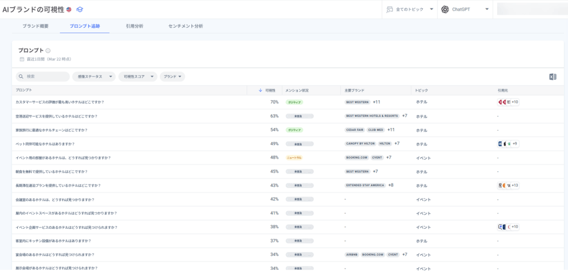Switch to the 引用分析 tab
The image size is (568, 272).
tap(134, 26)
